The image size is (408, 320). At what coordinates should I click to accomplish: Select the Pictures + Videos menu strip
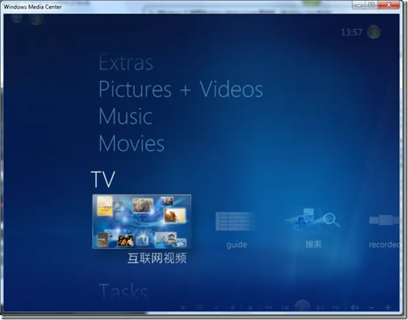[181, 89]
